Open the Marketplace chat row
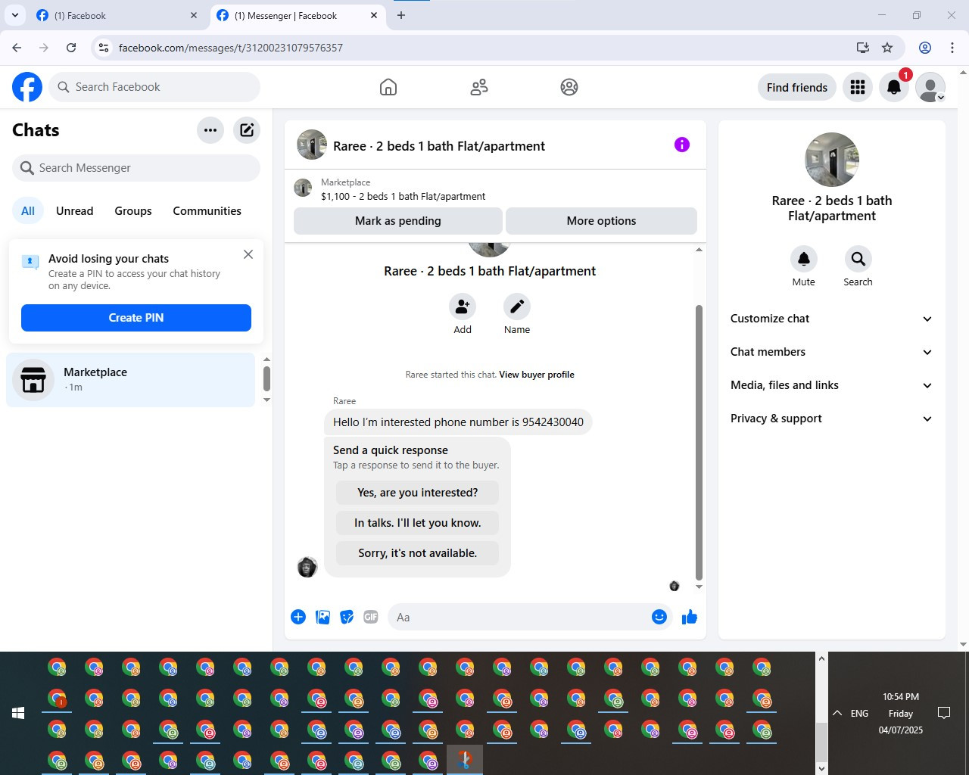The width and height of the screenshot is (969, 775). (131, 380)
